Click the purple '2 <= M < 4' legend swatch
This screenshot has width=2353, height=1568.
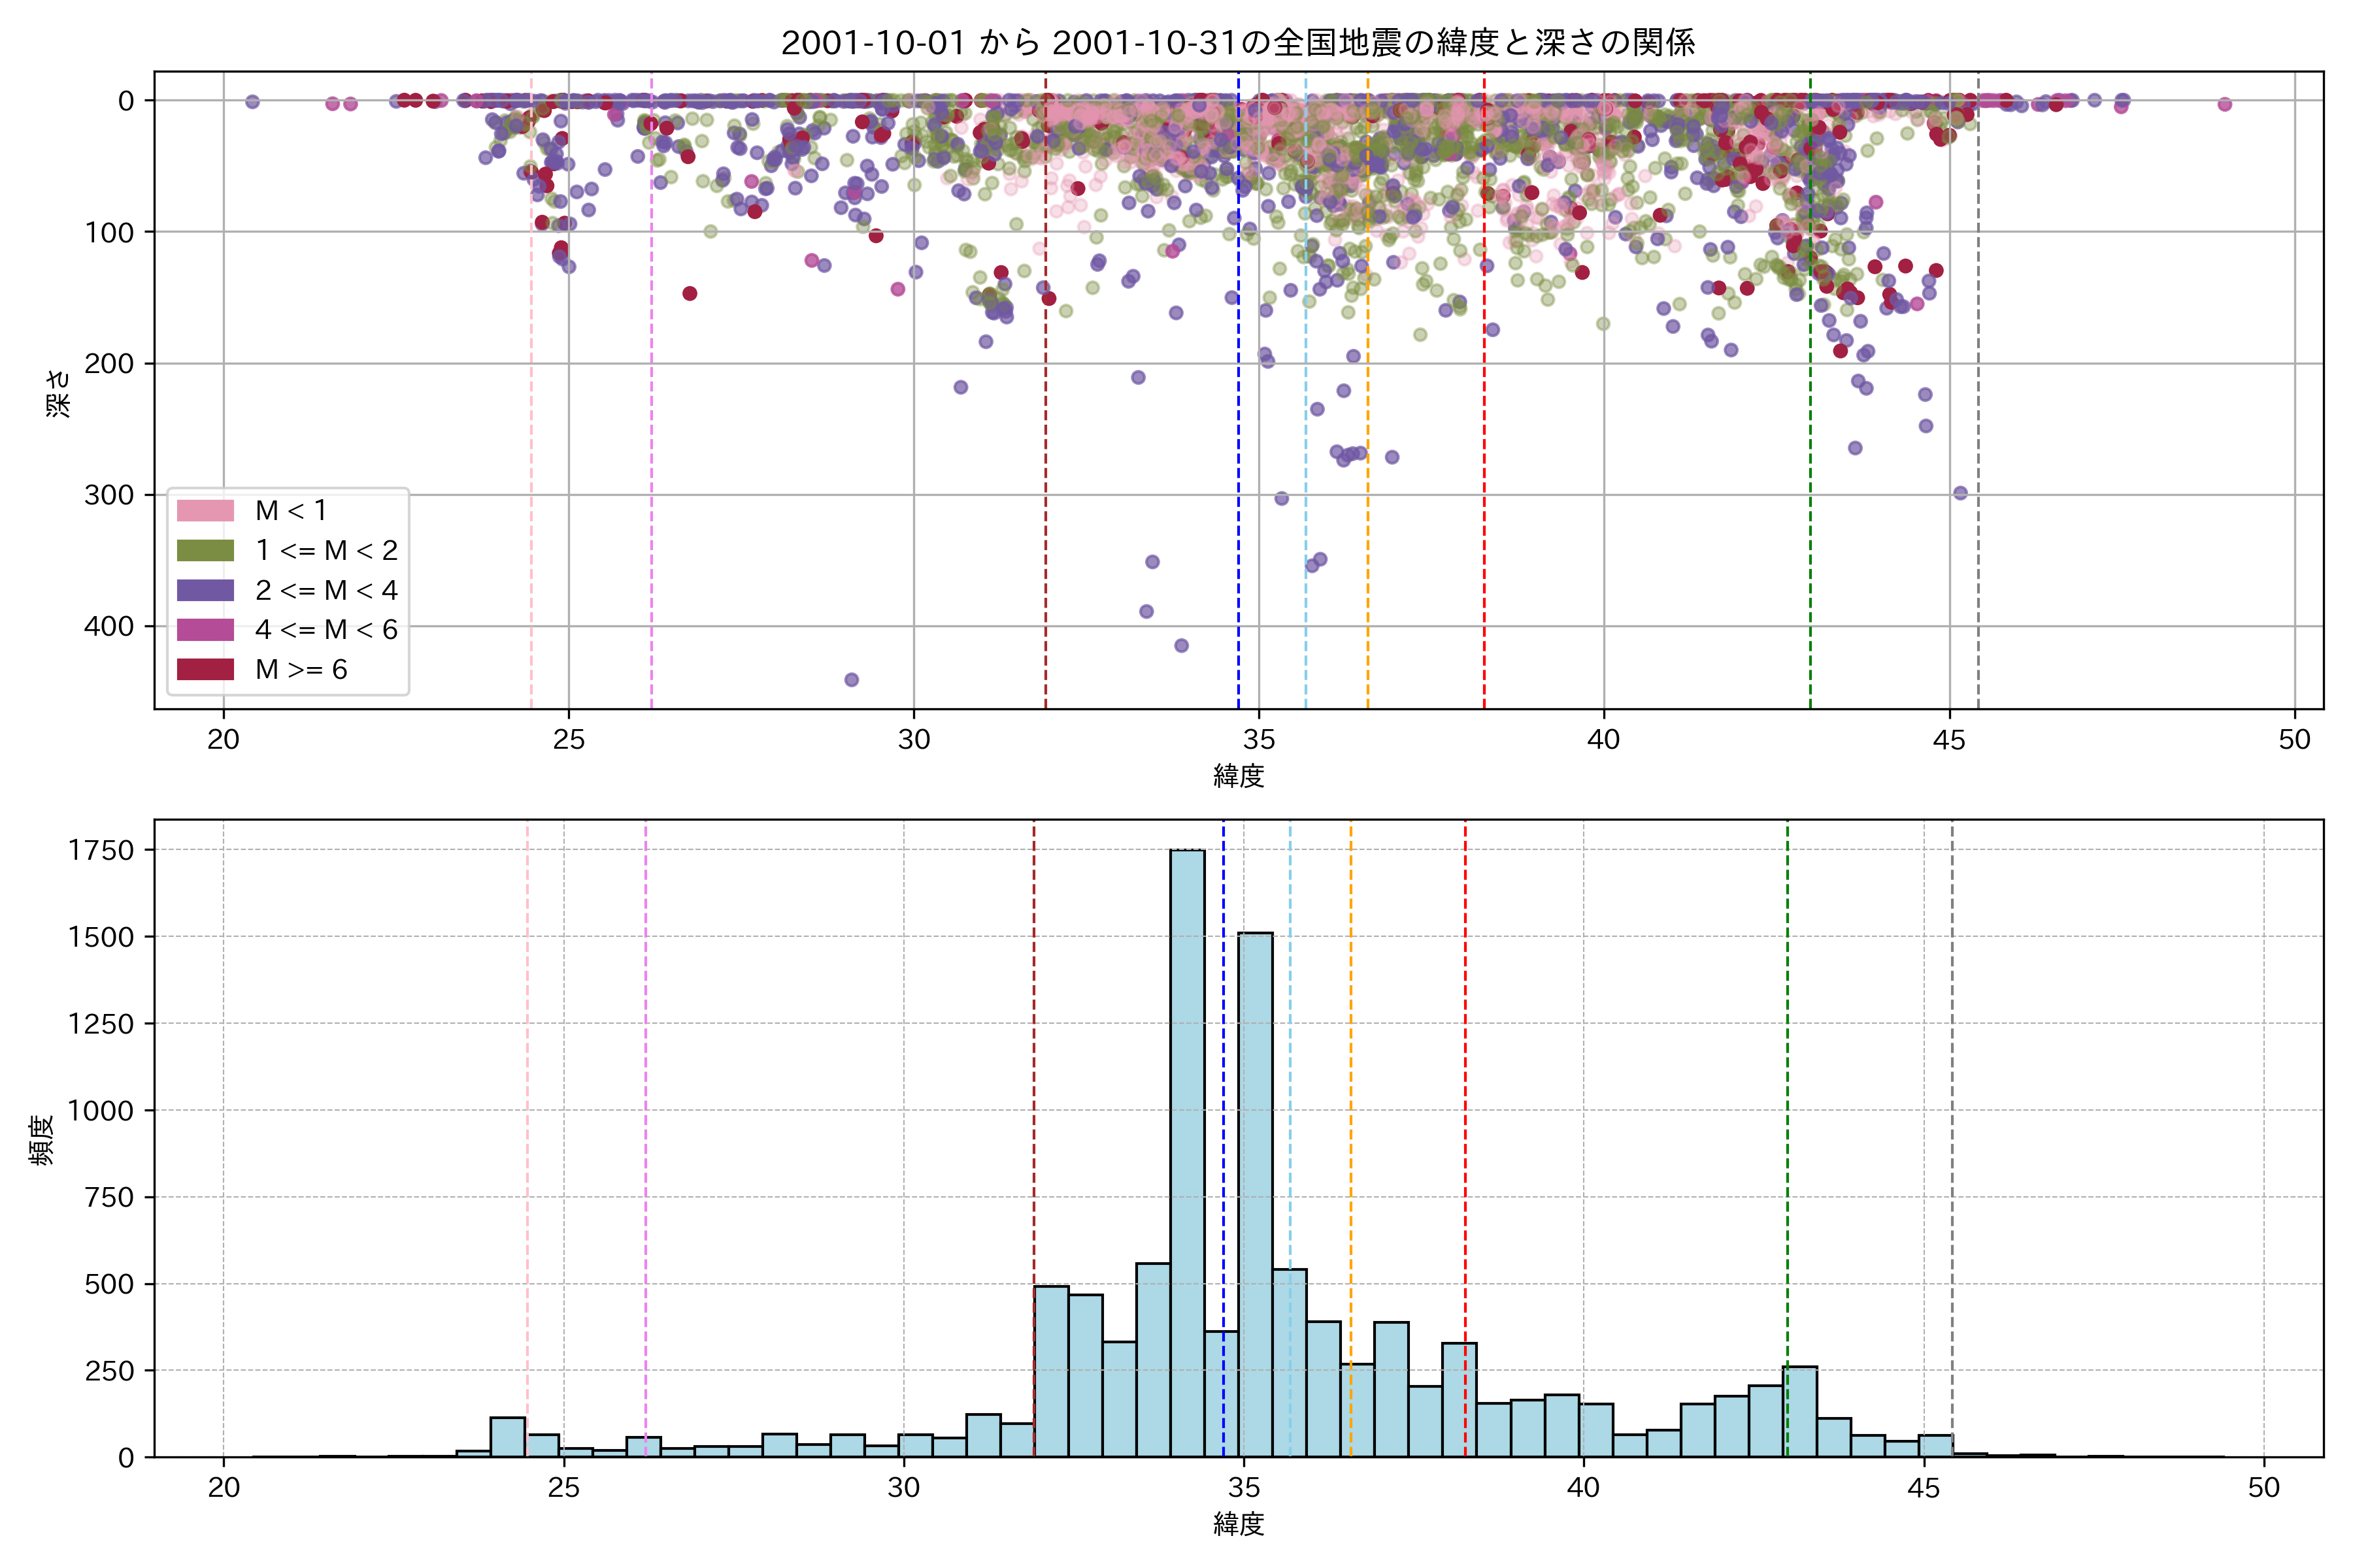pyautogui.click(x=205, y=590)
